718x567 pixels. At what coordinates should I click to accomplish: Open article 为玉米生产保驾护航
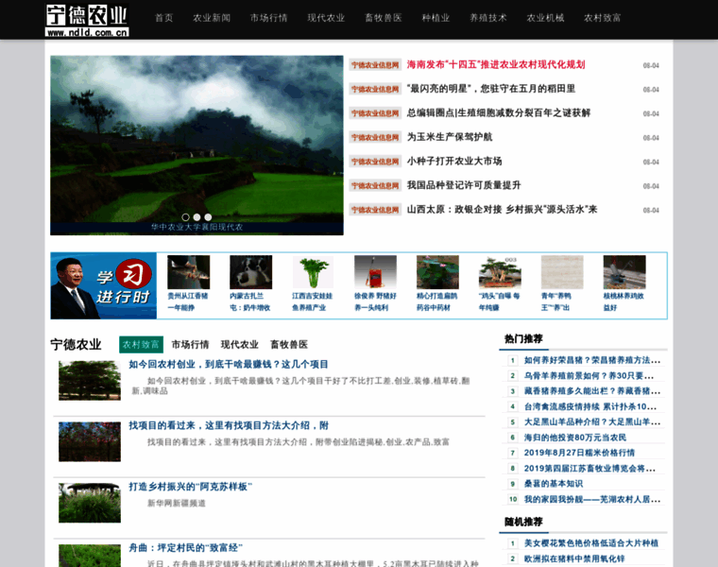(x=450, y=137)
